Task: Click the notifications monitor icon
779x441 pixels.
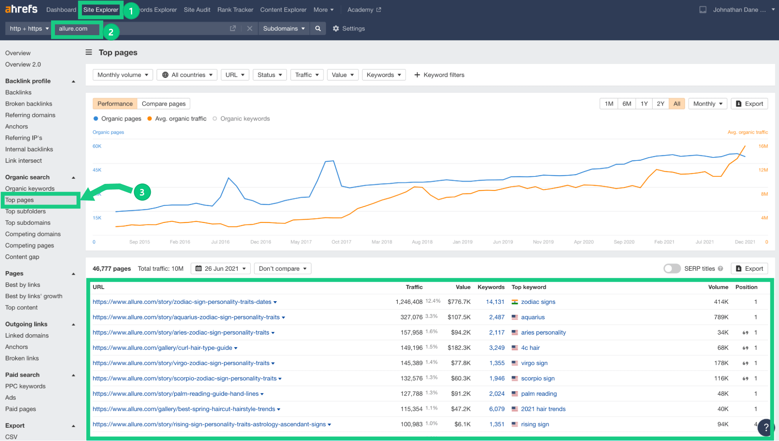Action: tap(703, 10)
